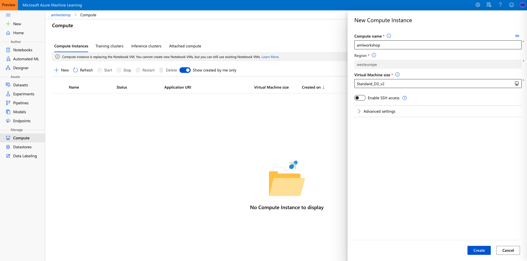Switch to Training clusters tab
The height and width of the screenshot is (261, 527).
pyautogui.click(x=109, y=46)
